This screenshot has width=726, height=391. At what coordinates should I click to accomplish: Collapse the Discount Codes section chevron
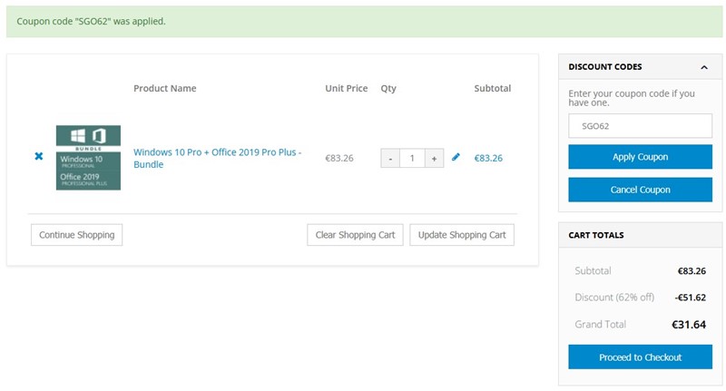(x=704, y=67)
